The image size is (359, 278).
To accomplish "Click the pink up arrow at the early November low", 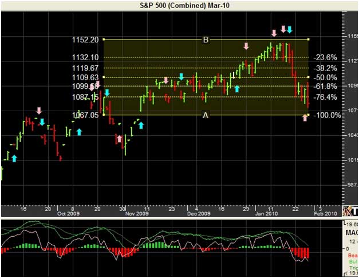I will [119, 139].
